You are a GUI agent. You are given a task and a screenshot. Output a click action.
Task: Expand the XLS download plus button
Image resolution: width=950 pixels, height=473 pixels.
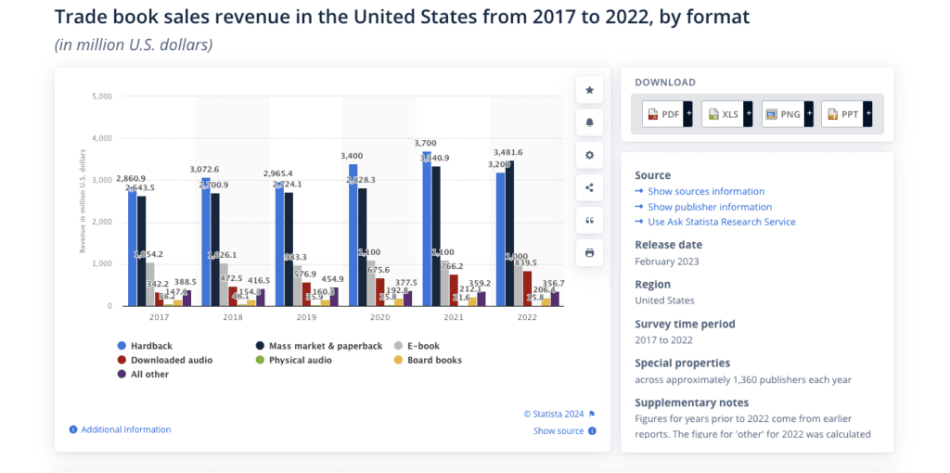[x=748, y=114]
